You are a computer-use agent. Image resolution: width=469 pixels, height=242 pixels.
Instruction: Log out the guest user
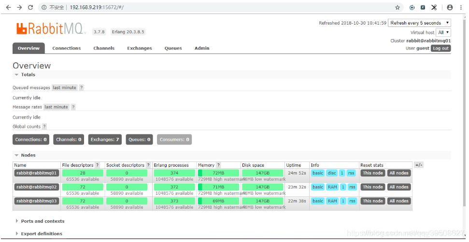coord(441,48)
